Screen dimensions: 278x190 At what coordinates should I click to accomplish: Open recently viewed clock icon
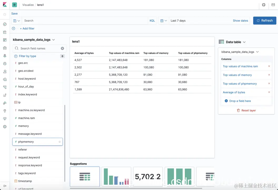click(x=5, y=14)
